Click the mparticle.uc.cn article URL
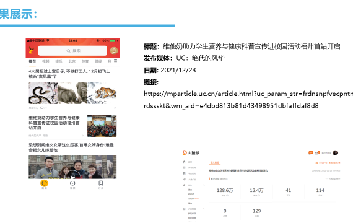This screenshot has width=353, height=223. click(248, 100)
